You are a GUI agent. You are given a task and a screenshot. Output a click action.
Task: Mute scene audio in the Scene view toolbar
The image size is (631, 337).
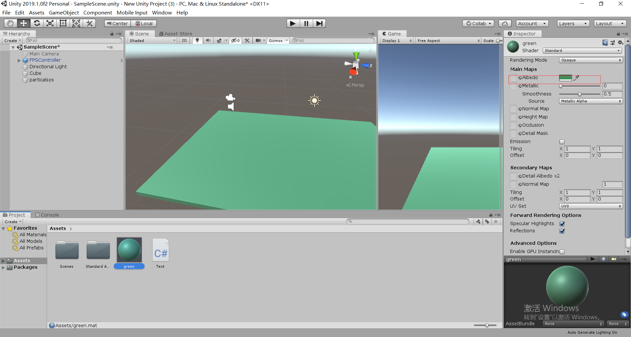[208, 40]
